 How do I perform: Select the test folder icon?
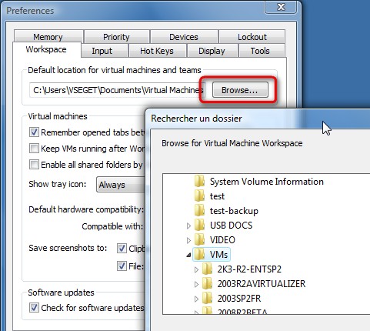point(199,196)
